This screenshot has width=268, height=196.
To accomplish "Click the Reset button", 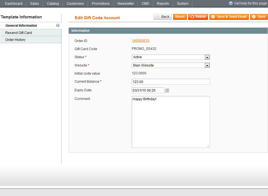I will pyautogui.click(x=180, y=17).
